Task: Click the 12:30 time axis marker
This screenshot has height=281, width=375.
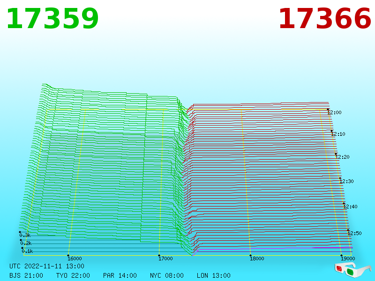Action: [x=346, y=181]
